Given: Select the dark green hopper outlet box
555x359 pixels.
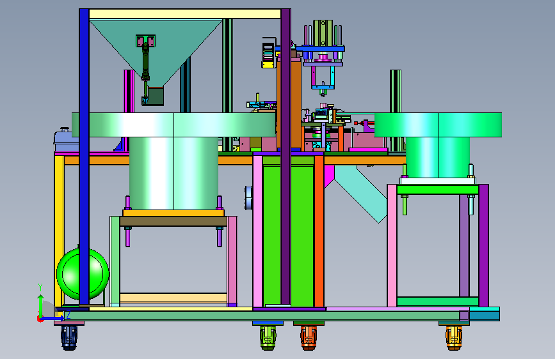Looking at the screenshot, I should click(156, 96).
